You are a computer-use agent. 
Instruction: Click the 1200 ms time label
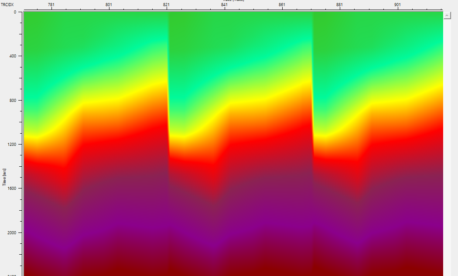pyautogui.click(x=12, y=144)
